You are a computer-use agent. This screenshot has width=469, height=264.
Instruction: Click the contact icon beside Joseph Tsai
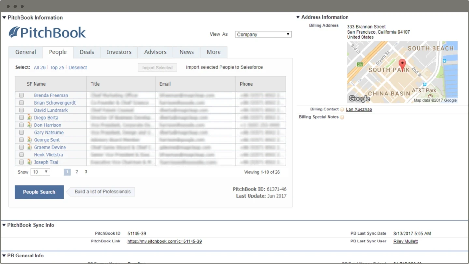click(29, 162)
